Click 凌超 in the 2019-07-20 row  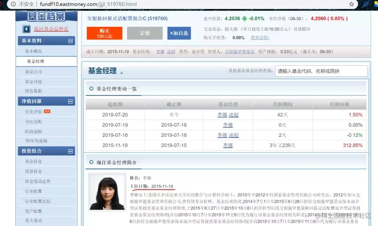233,115
